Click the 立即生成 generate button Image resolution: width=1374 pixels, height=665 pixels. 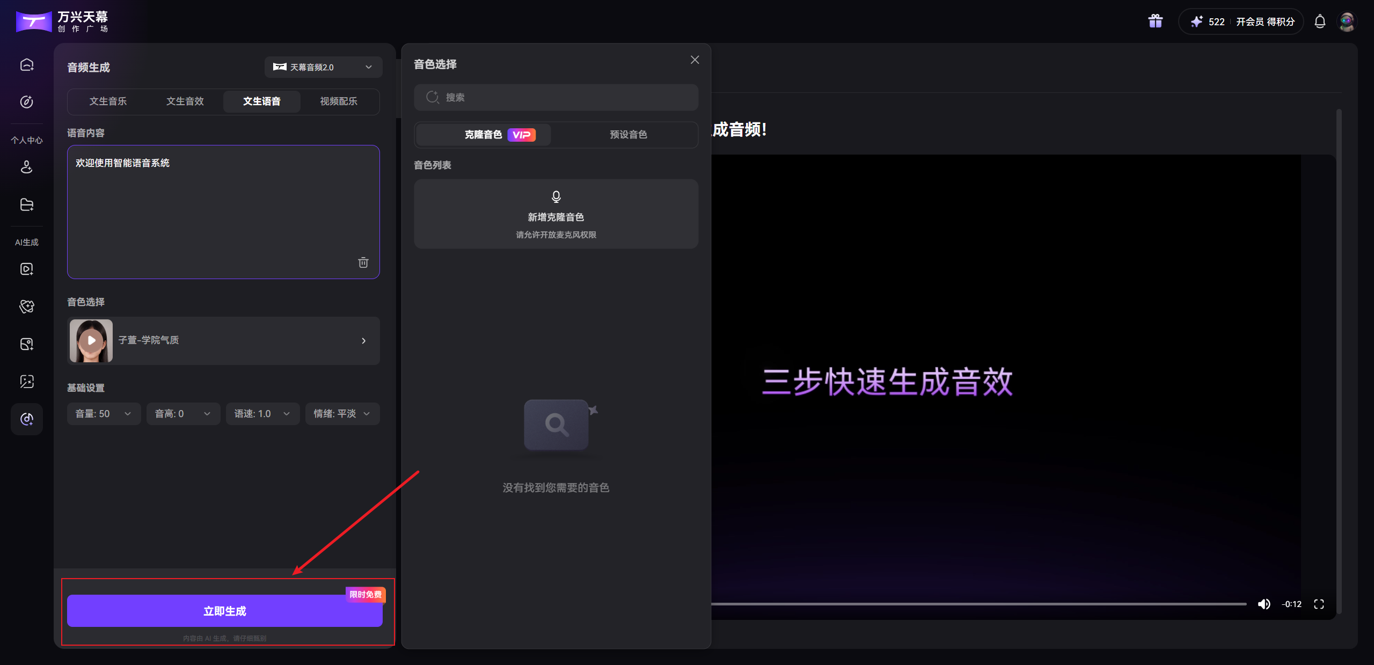click(x=225, y=610)
